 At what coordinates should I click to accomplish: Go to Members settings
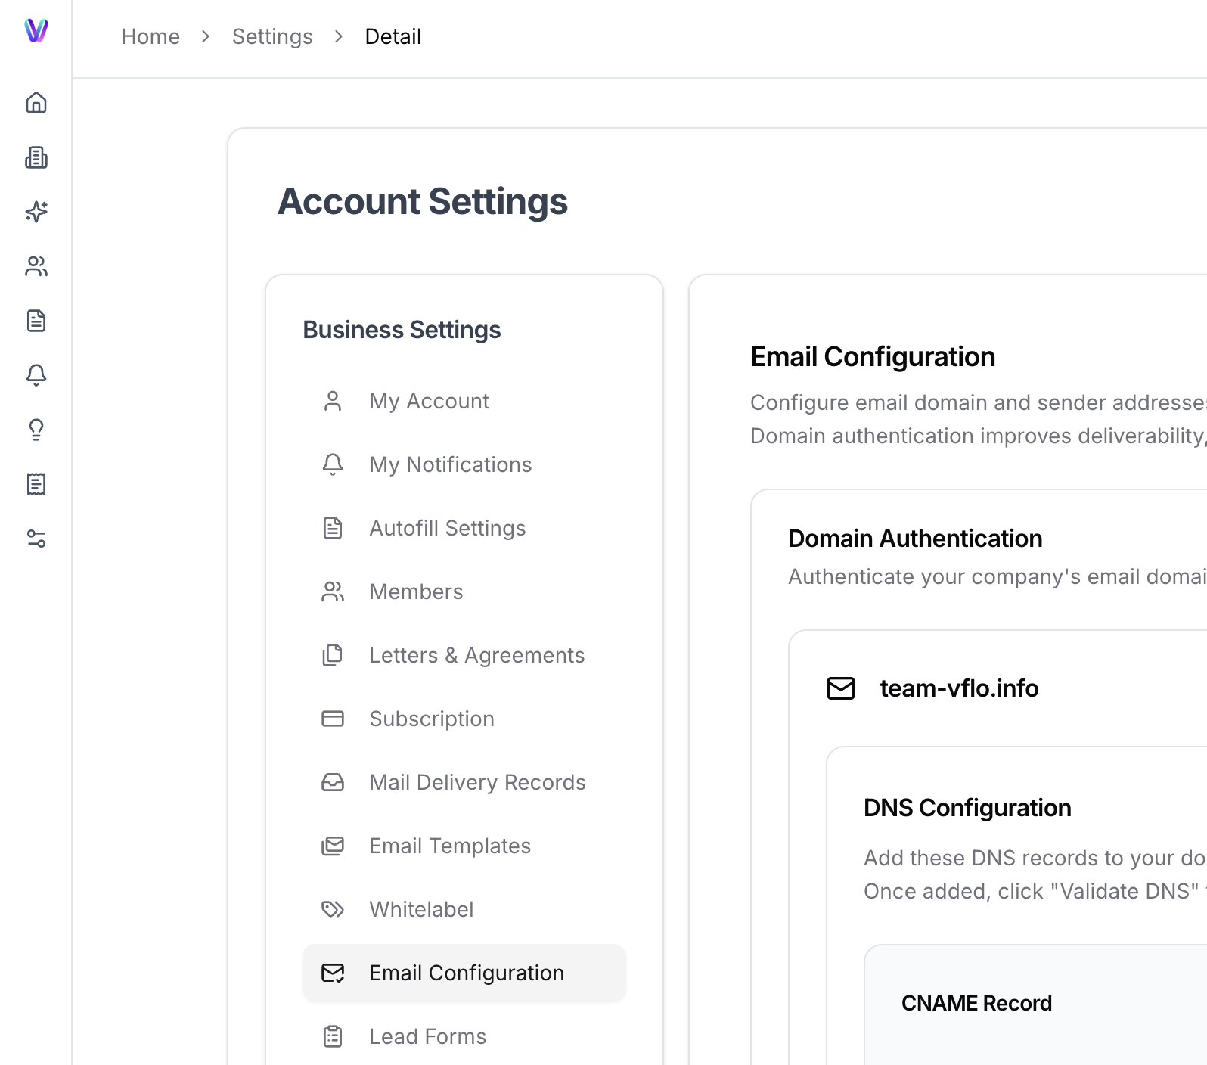tap(416, 591)
